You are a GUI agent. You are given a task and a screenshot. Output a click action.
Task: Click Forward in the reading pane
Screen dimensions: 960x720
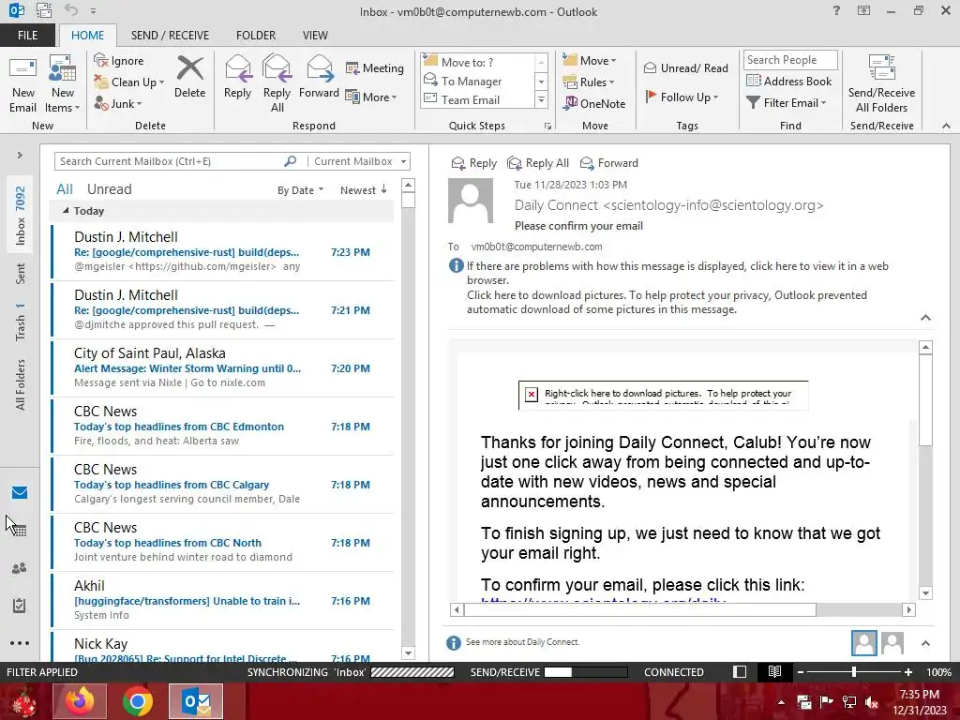pyautogui.click(x=609, y=163)
